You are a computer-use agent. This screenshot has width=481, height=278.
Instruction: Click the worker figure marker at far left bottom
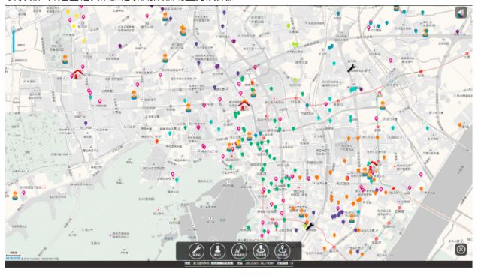click(15, 196)
